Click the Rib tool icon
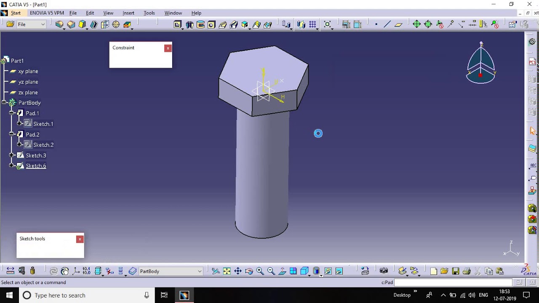Image resolution: width=539 pixels, height=303 pixels. (223, 24)
